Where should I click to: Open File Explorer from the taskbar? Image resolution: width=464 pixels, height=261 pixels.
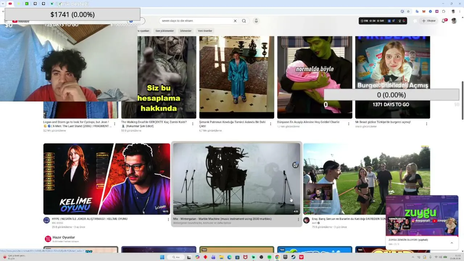tap(221, 257)
